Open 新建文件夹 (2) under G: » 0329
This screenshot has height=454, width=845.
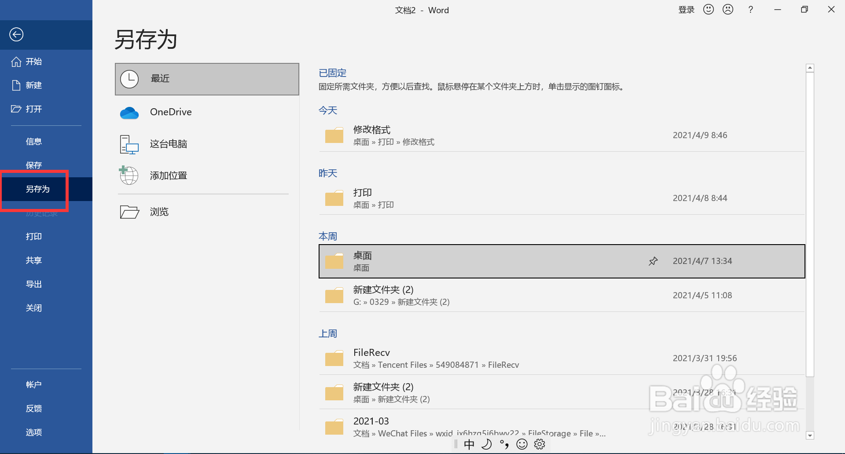coord(562,296)
